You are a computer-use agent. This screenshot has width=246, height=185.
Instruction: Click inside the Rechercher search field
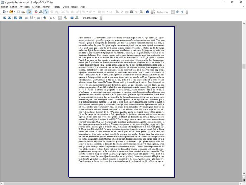163,12
